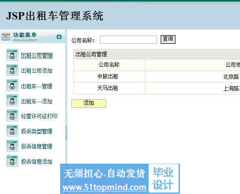Click the 查询 search button

[x=168, y=39]
